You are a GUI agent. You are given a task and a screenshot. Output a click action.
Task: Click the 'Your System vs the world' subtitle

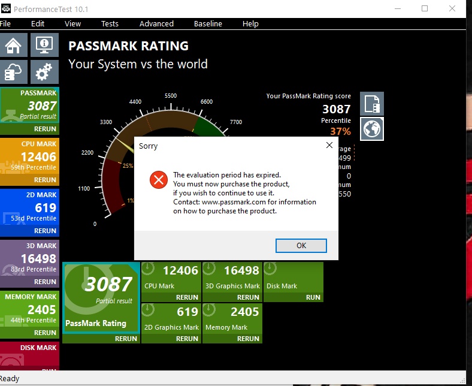click(x=138, y=64)
